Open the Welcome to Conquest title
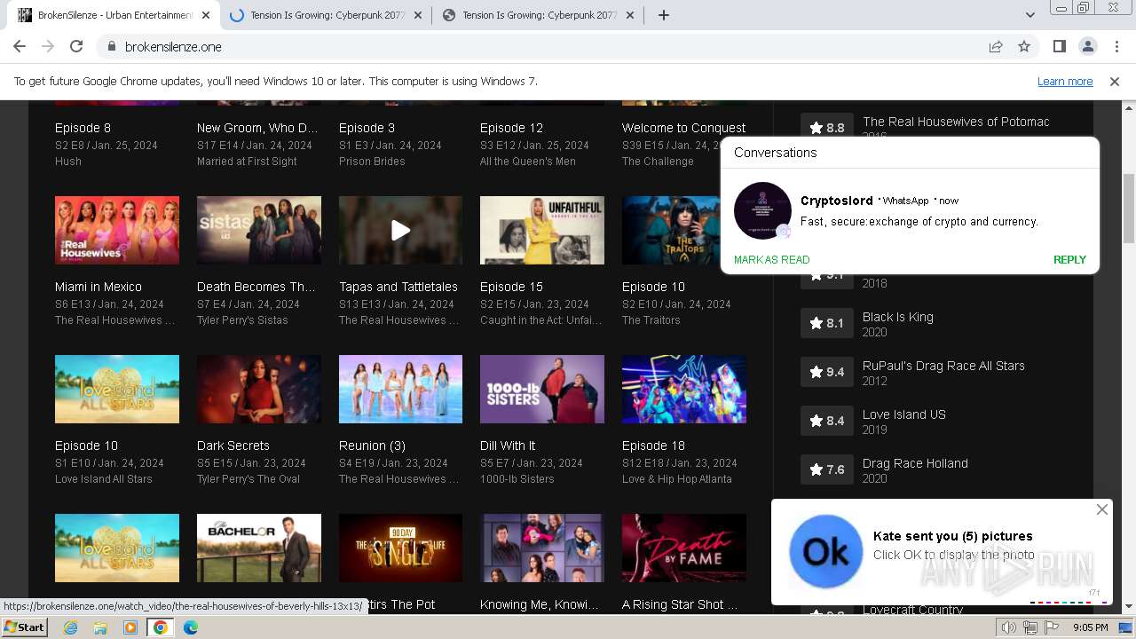The height and width of the screenshot is (639, 1136). pos(684,128)
